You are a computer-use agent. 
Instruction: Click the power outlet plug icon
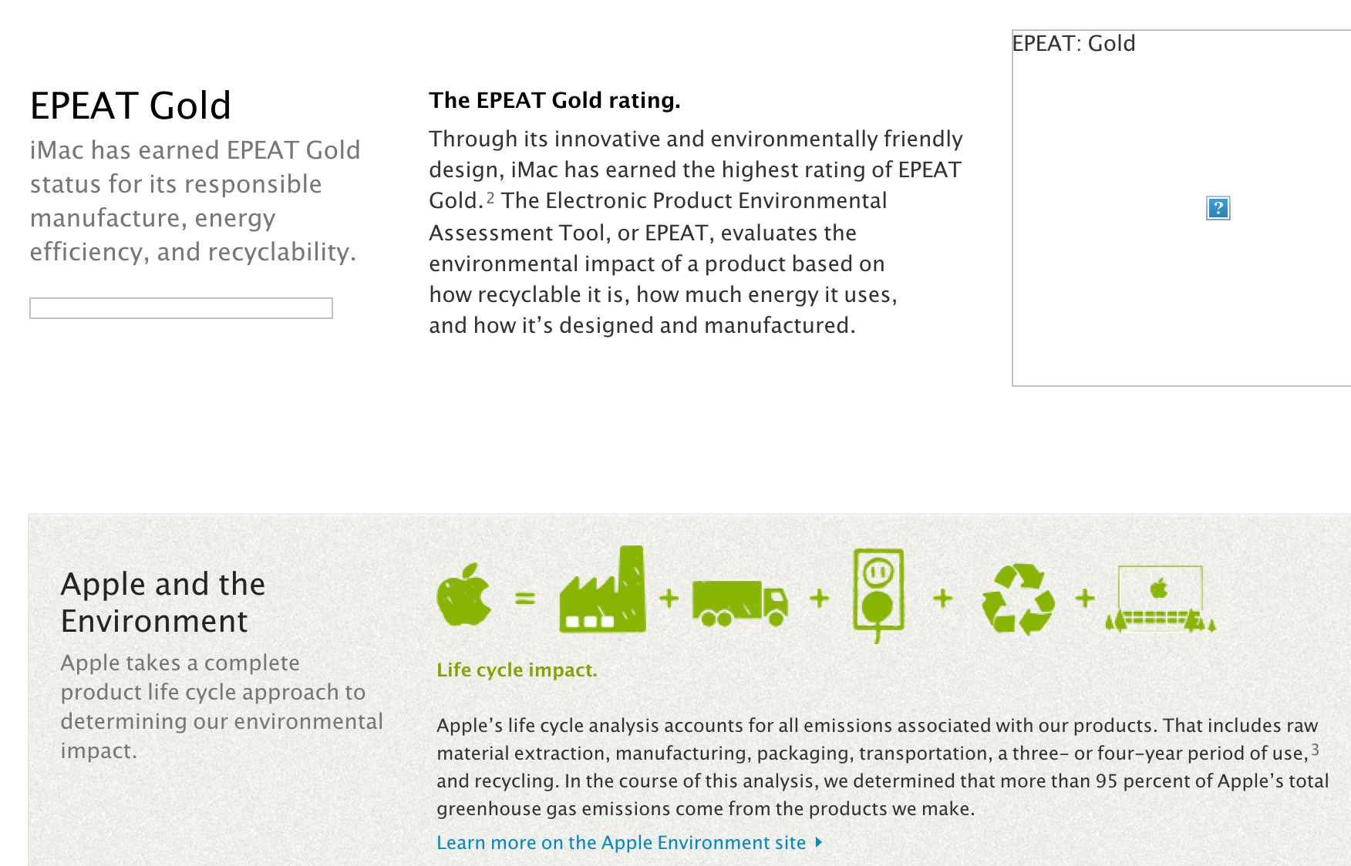point(878,594)
